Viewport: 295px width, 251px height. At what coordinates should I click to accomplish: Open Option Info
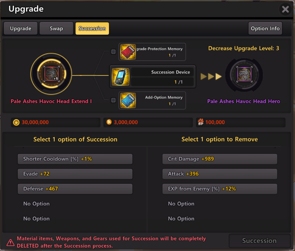click(x=265, y=28)
